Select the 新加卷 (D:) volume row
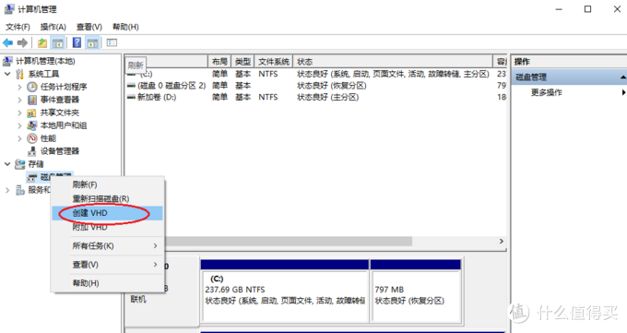This screenshot has width=627, height=333. [316, 97]
